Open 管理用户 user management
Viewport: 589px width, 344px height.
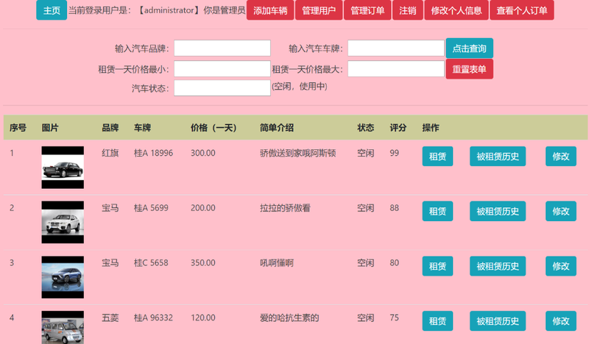click(319, 10)
